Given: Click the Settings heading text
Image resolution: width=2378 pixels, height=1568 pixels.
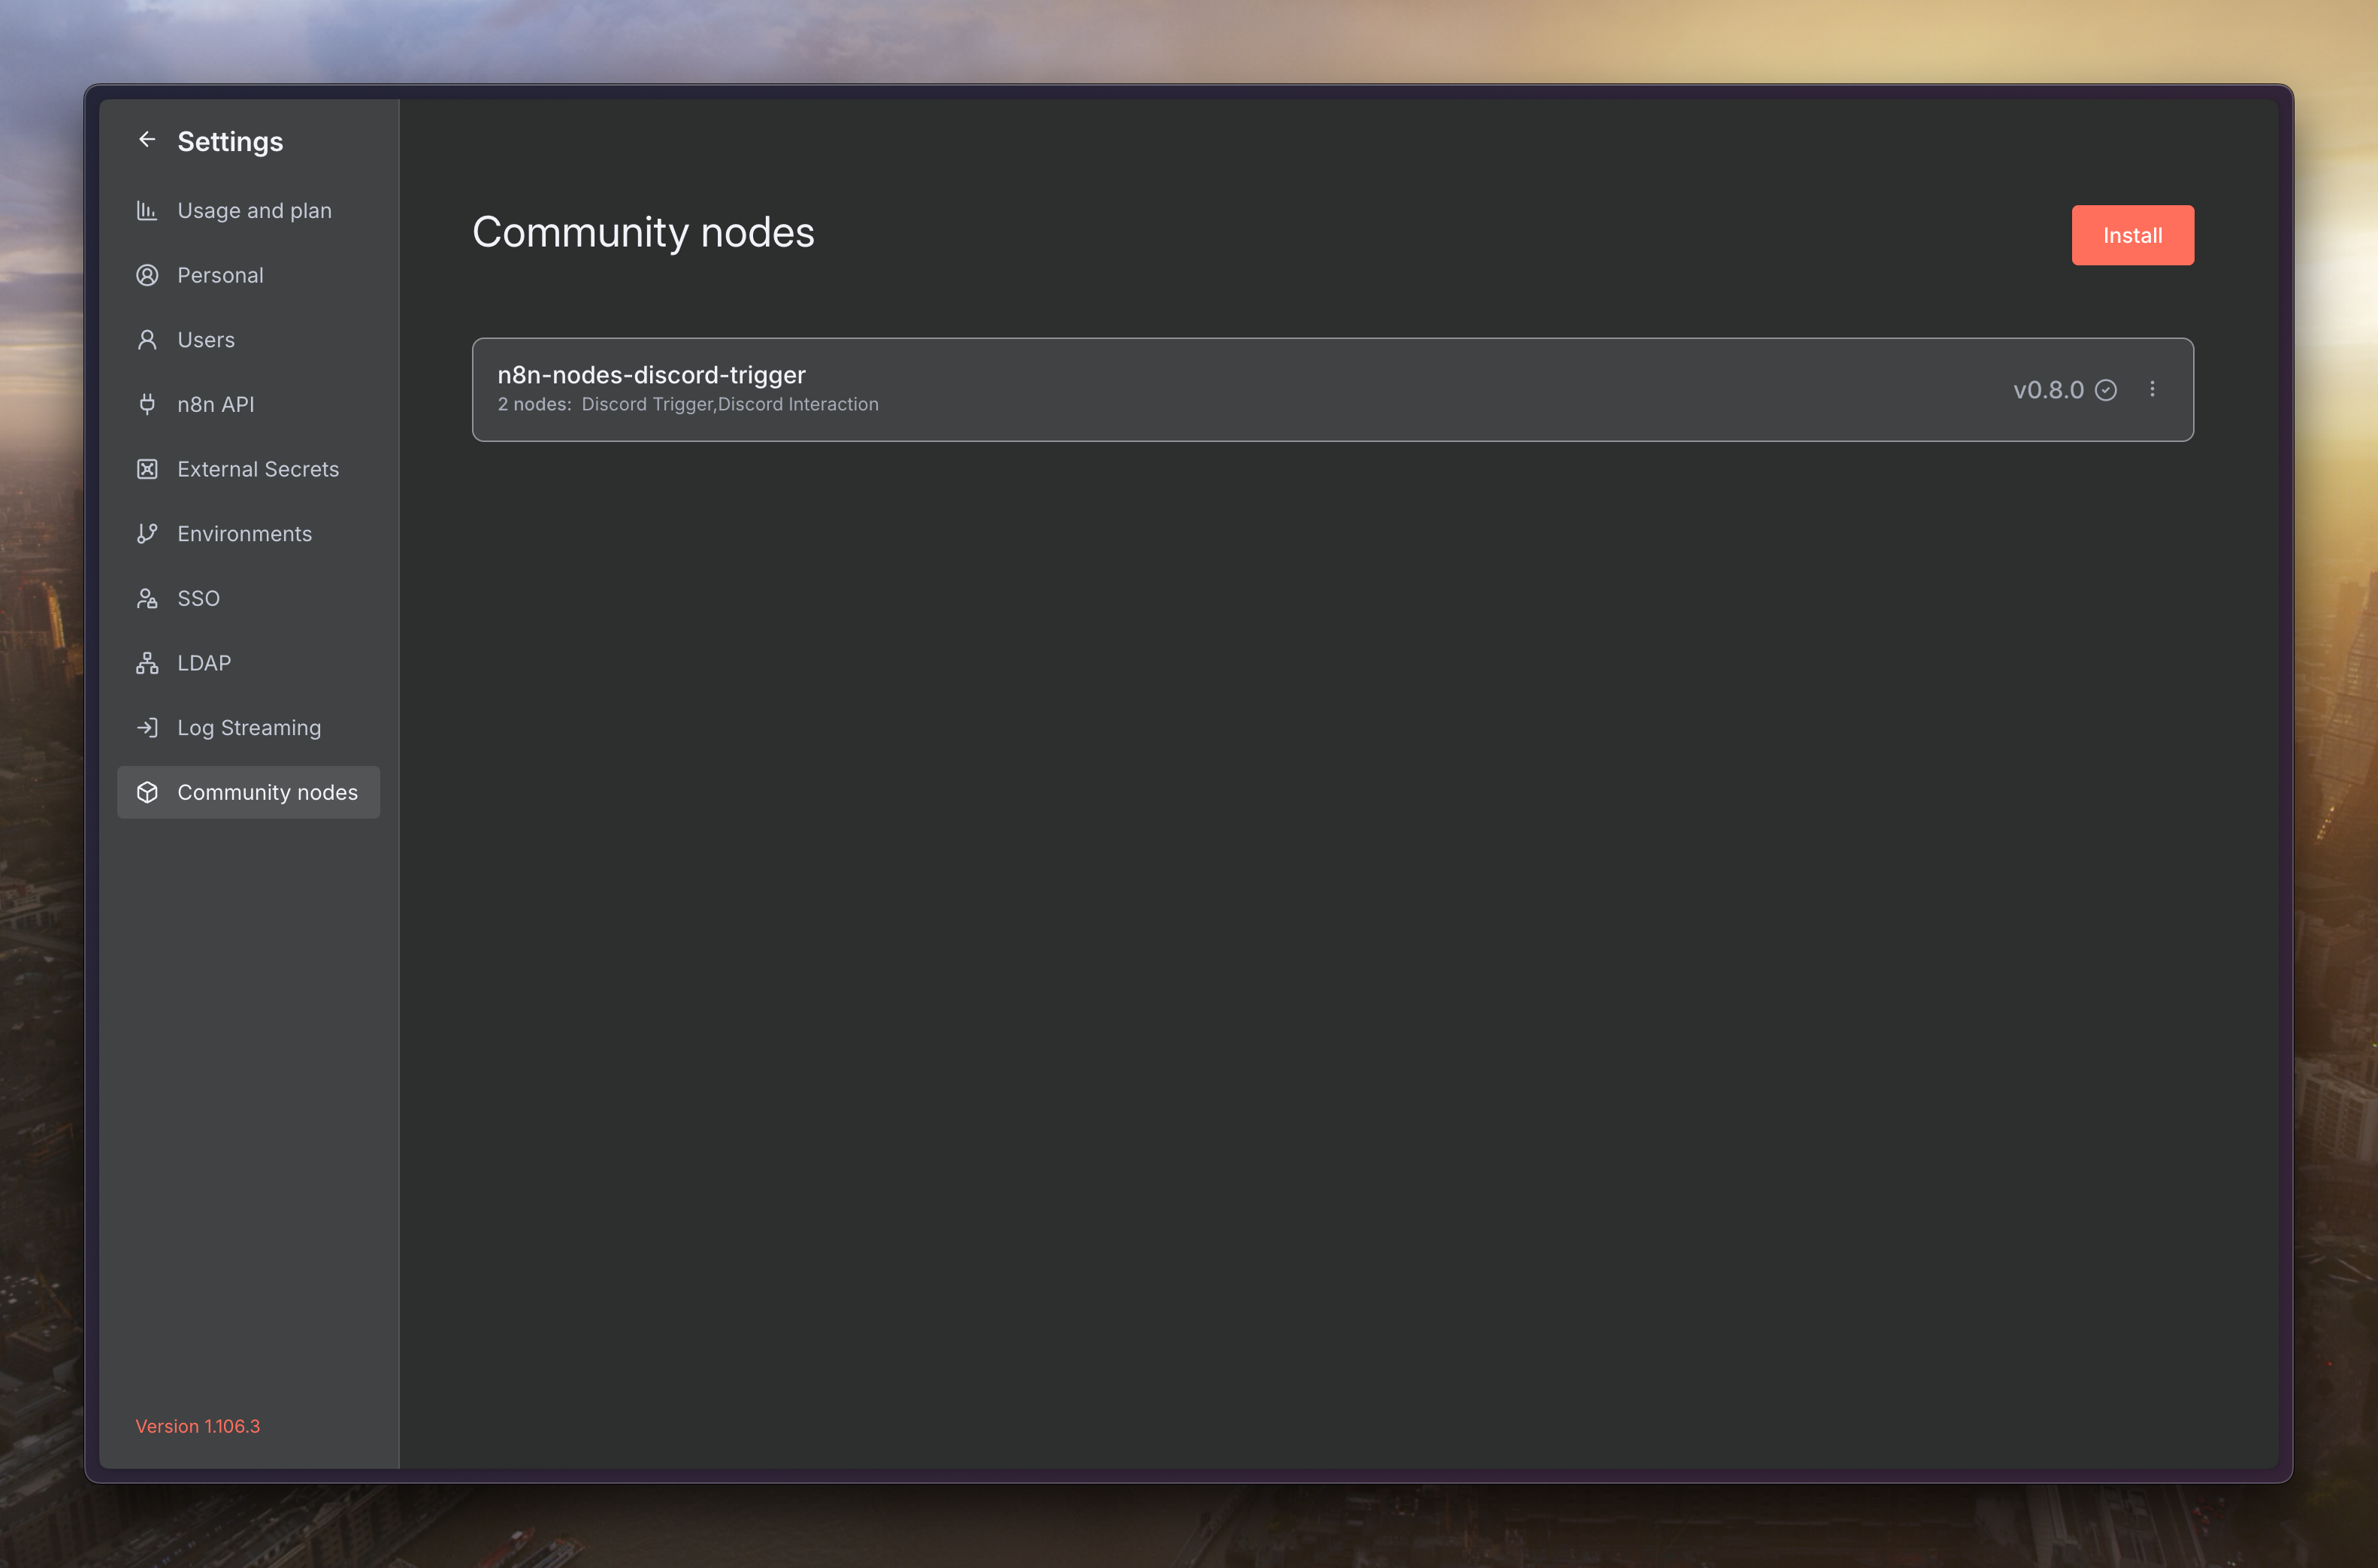Looking at the screenshot, I should (x=230, y=142).
